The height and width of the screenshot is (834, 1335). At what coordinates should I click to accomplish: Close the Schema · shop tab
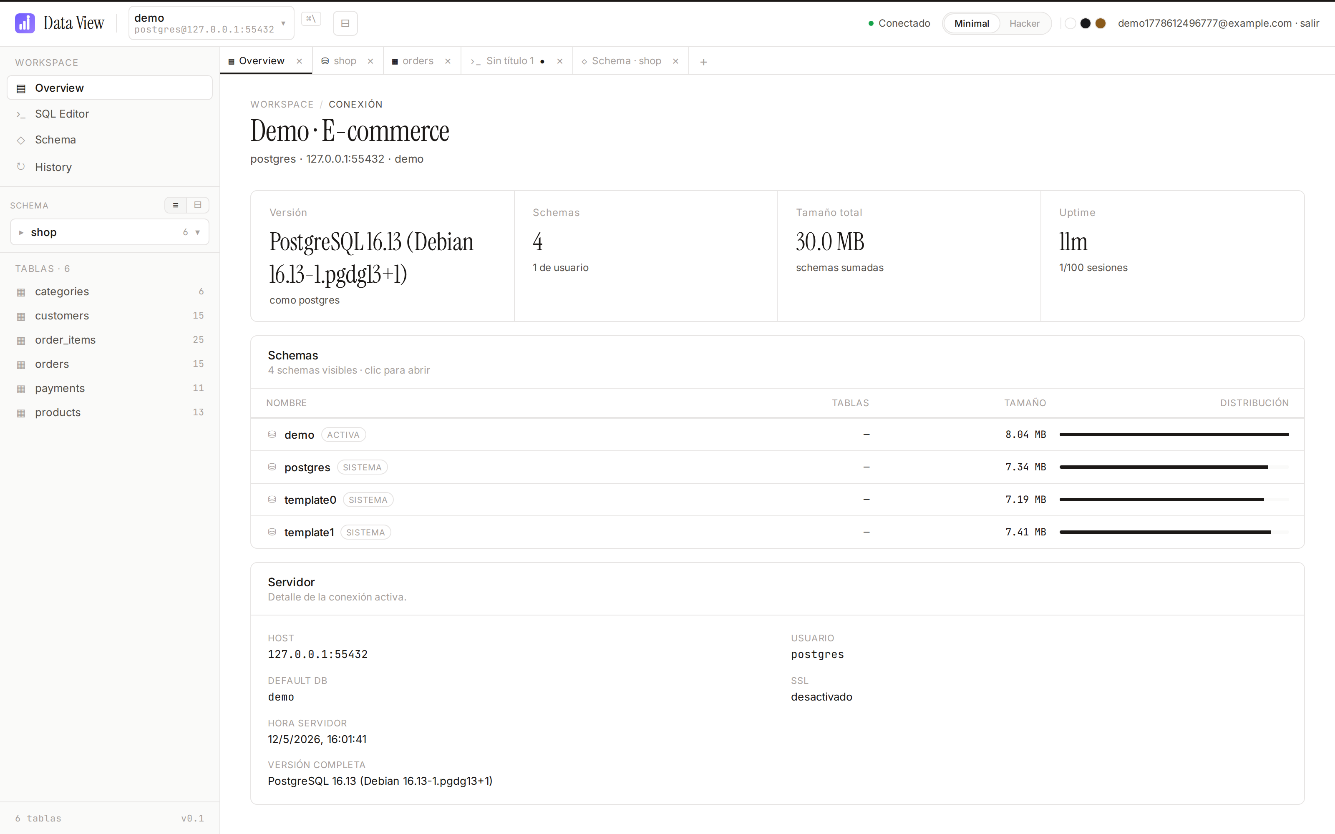coord(676,61)
